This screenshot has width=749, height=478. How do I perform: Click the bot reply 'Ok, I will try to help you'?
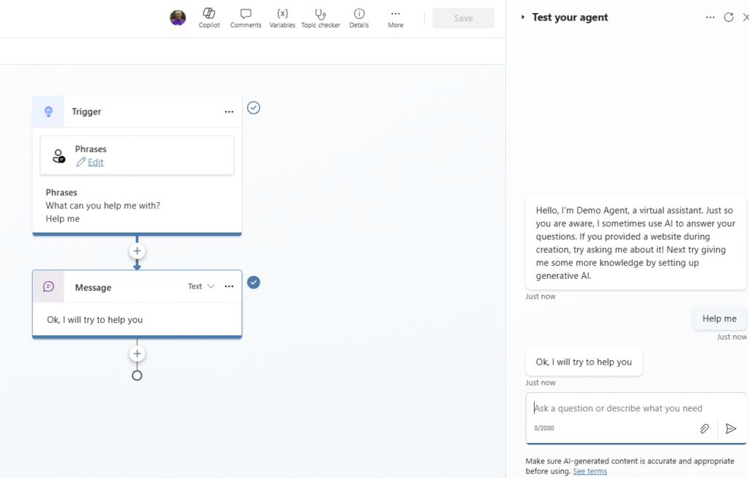(x=584, y=362)
